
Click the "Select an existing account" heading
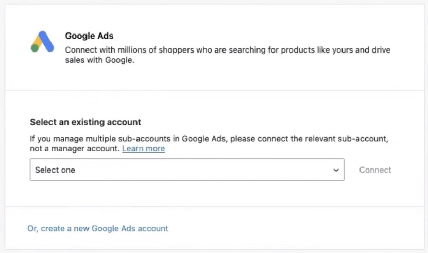[x=85, y=122]
